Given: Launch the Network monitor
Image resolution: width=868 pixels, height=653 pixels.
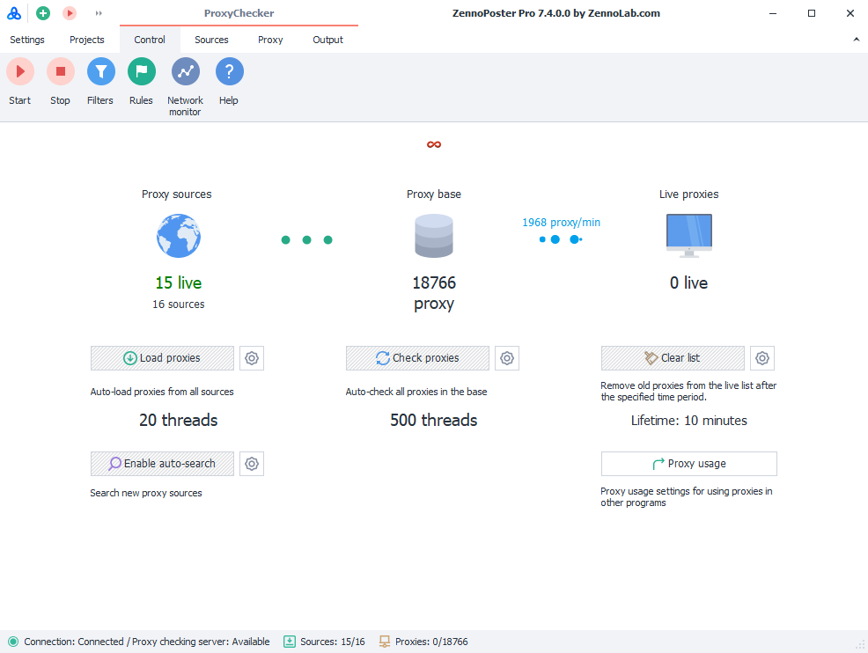Looking at the screenshot, I should tap(185, 72).
